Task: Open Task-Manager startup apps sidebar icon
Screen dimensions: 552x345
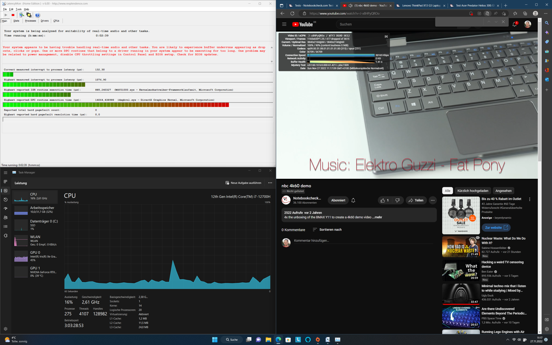Action: point(5,208)
